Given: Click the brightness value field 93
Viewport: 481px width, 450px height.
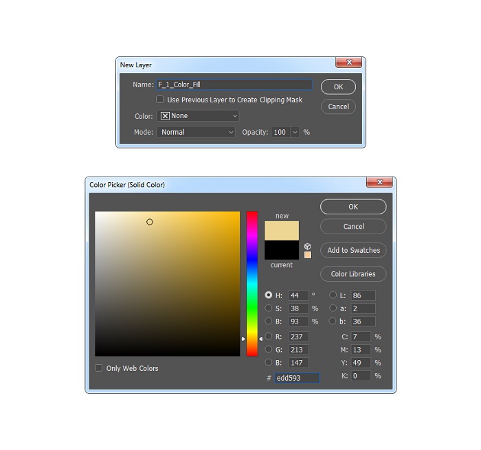Looking at the screenshot, I should pos(298,322).
